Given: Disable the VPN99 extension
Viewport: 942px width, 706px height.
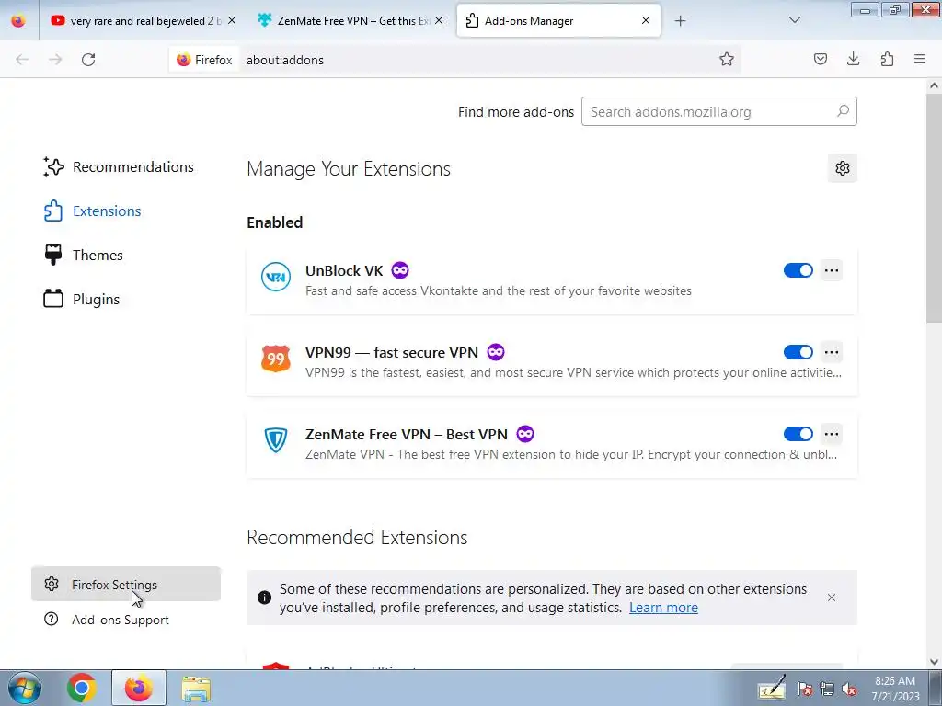Looking at the screenshot, I should [x=798, y=352].
